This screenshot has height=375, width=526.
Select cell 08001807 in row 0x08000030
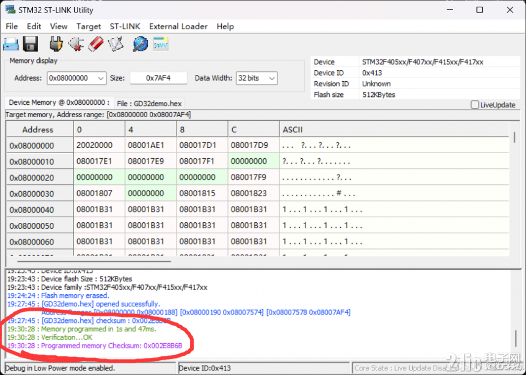point(99,193)
